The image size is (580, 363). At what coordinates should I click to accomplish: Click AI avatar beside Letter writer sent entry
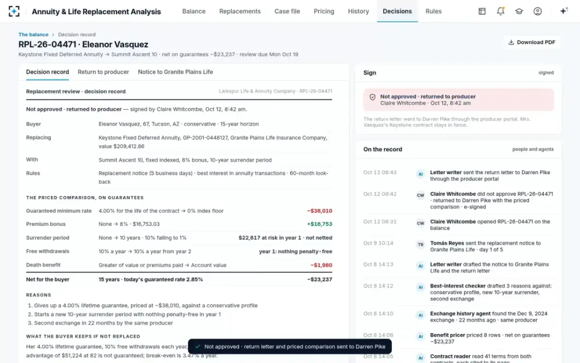(420, 173)
